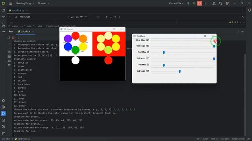
Task: Click the Hue Max slider handle
Action: point(214,46)
